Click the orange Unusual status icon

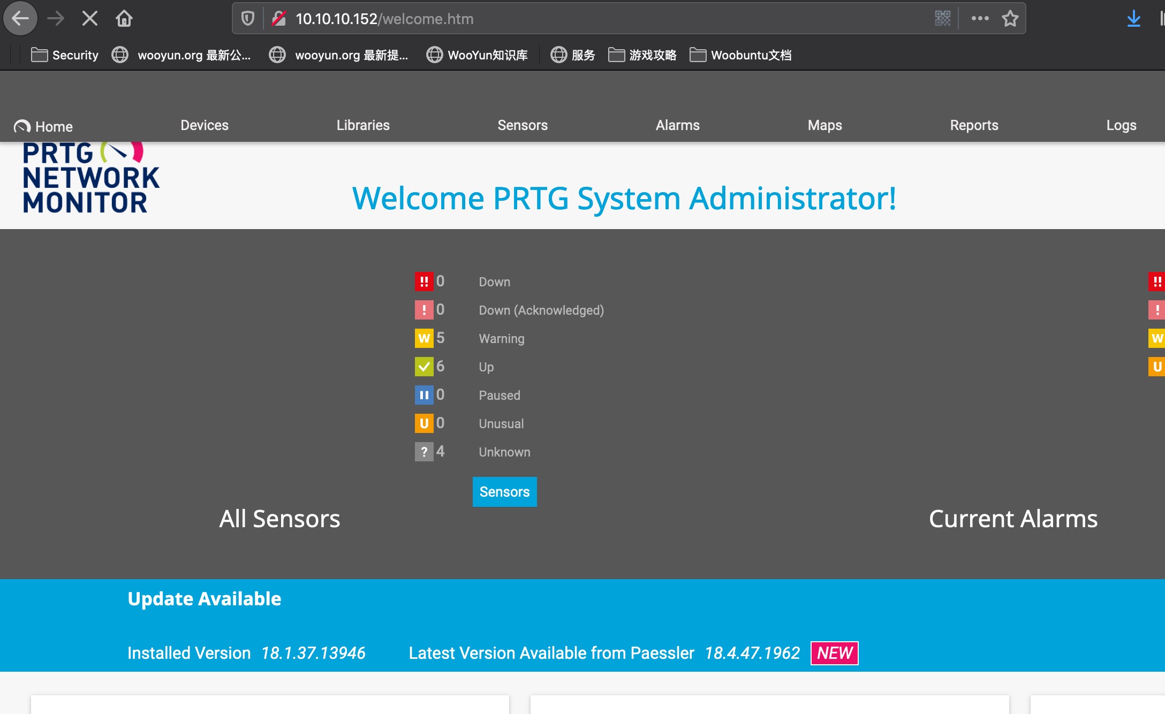[423, 423]
